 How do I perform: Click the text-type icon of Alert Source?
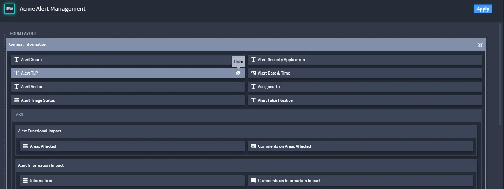point(16,60)
